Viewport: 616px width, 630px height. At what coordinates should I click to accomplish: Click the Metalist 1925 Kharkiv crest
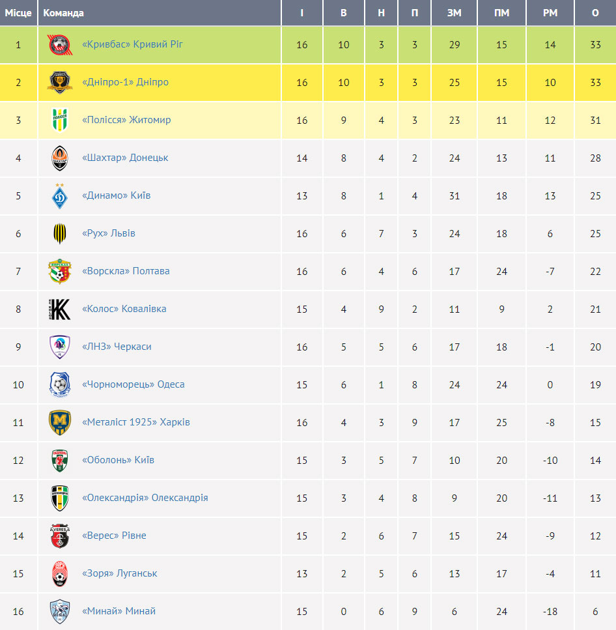(60, 422)
